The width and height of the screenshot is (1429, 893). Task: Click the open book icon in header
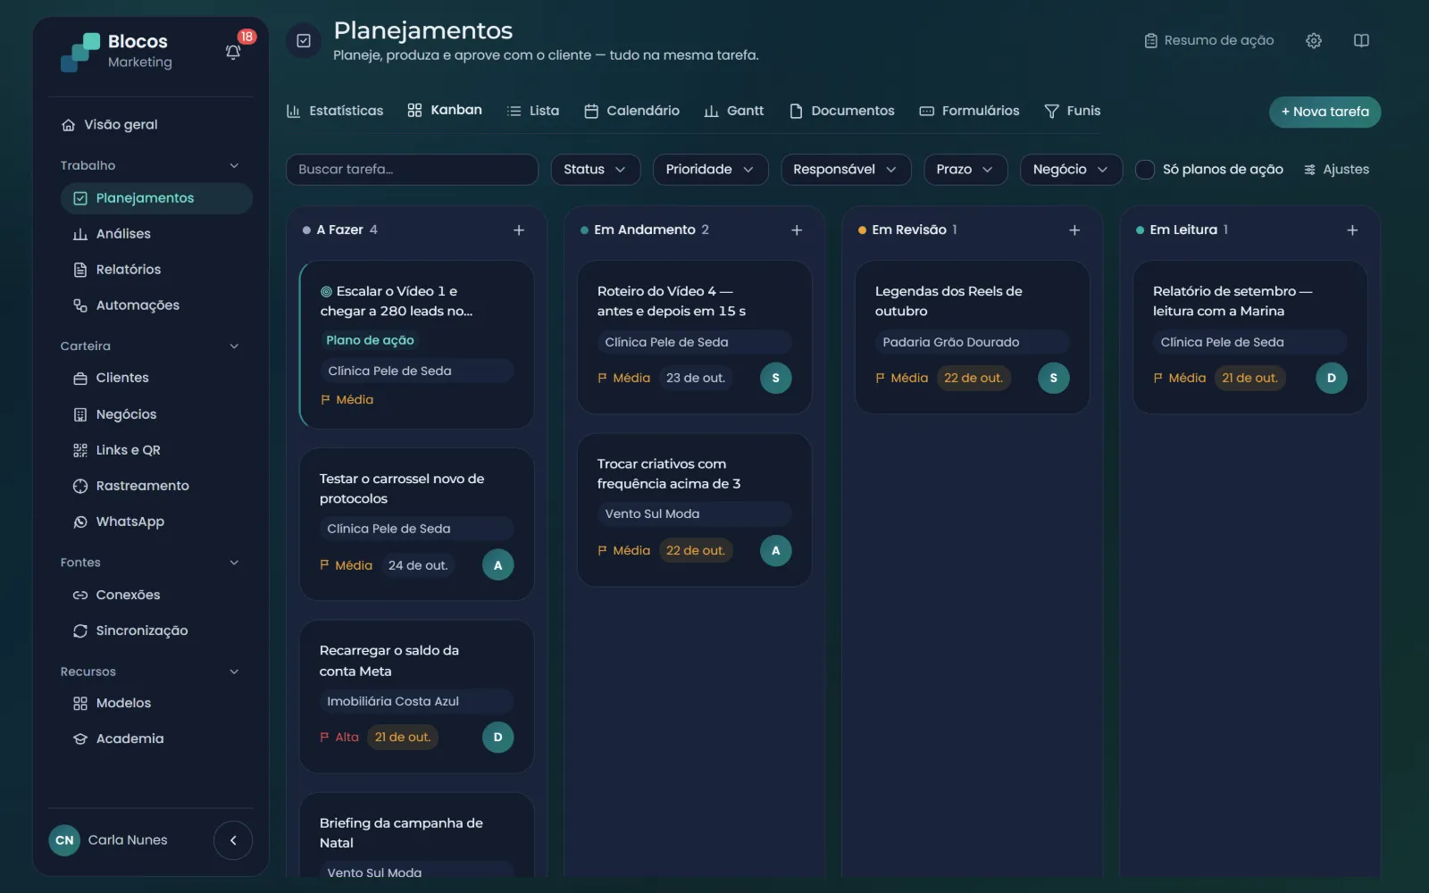[1361, 40]
